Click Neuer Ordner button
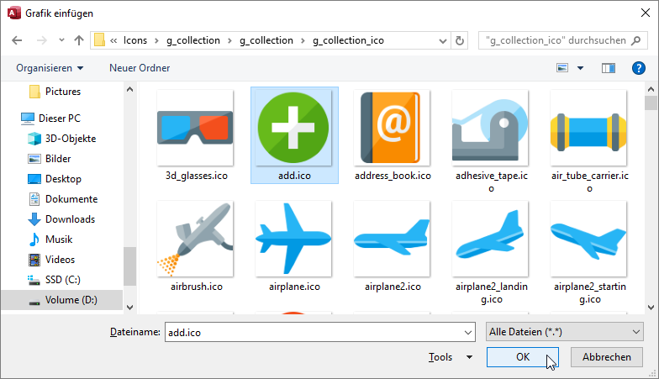Viewport: 659px width, 379px height. pyautogui.click(x=140, y=68)
